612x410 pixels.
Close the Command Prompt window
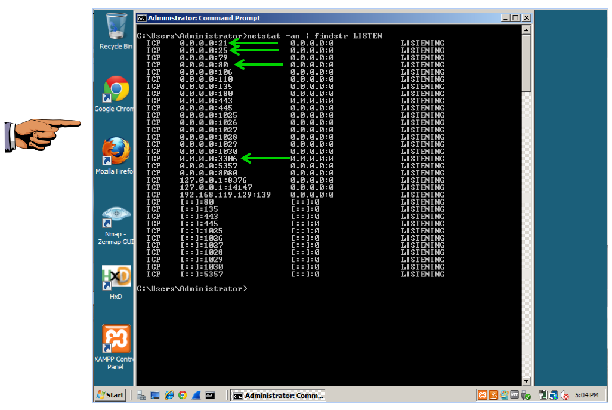click(x=527, y=18)
